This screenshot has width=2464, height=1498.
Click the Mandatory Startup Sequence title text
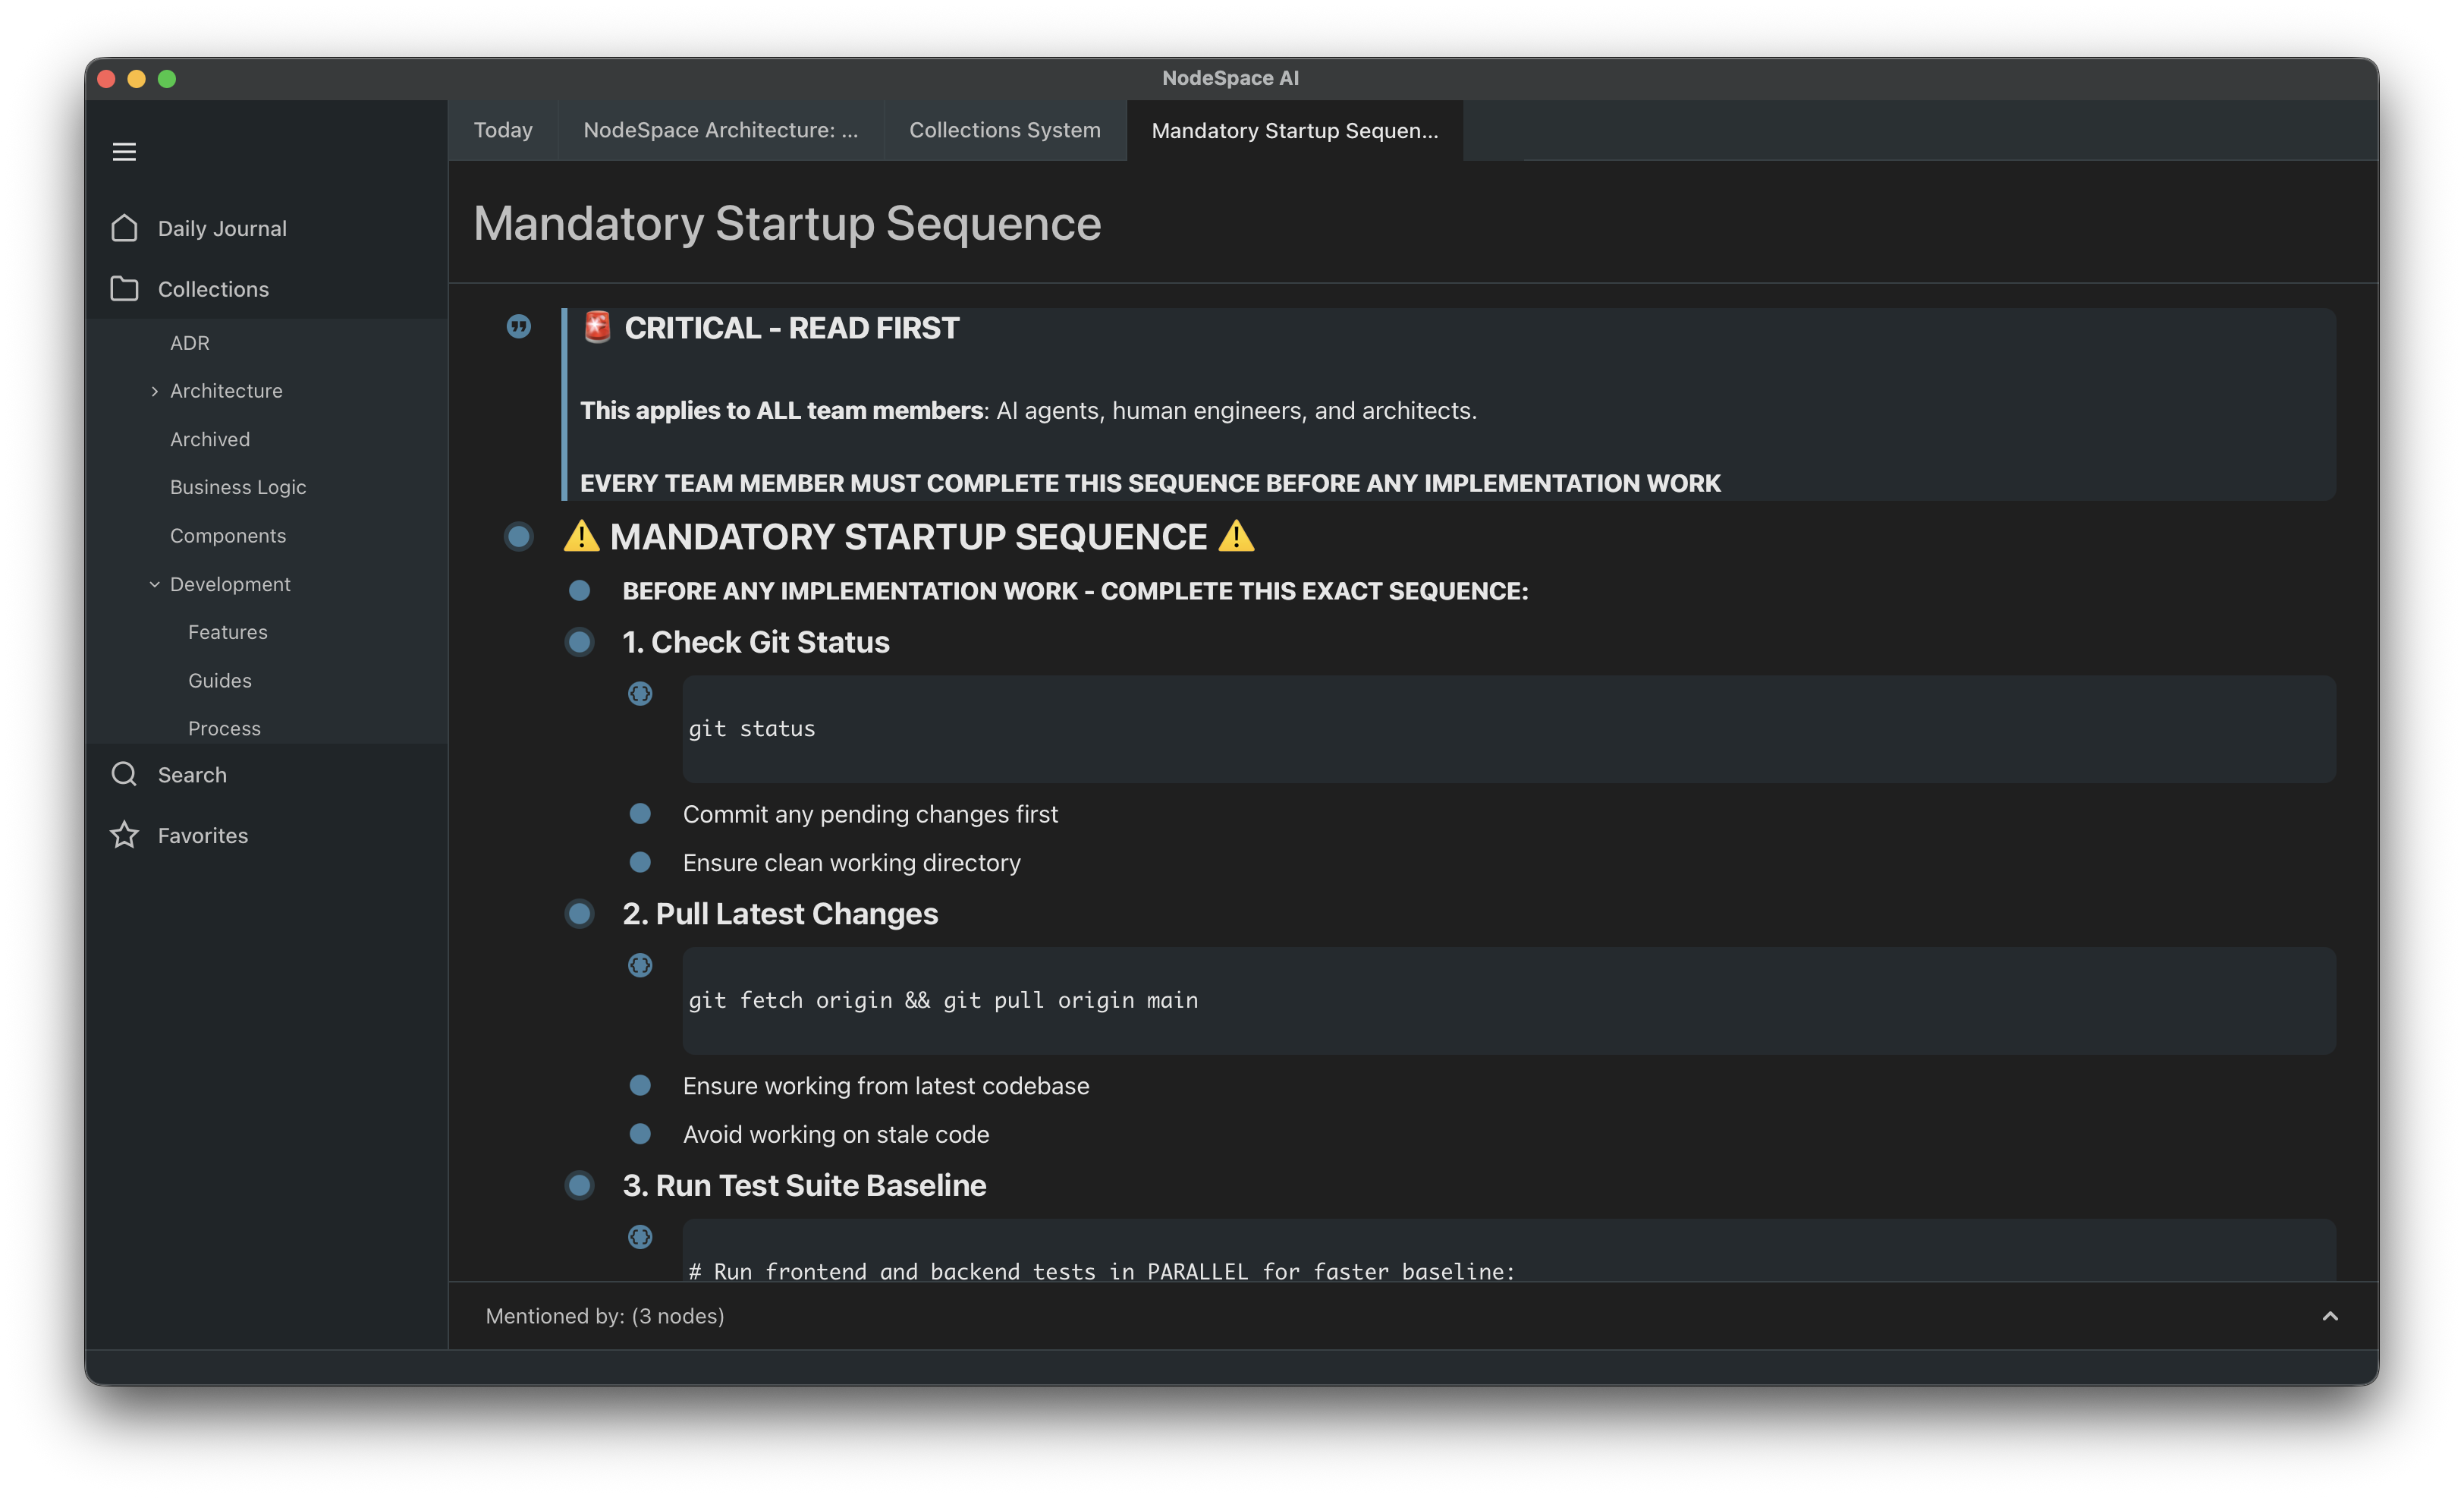pyautogui.click(x=787, y=224)
